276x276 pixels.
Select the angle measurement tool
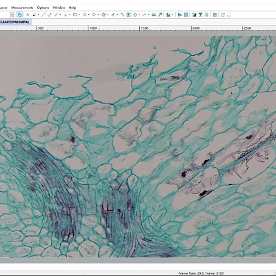[34, 14]
